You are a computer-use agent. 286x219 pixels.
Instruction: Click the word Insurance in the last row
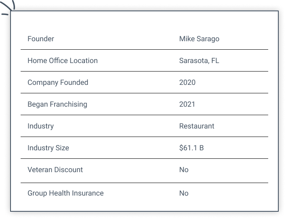88,193
